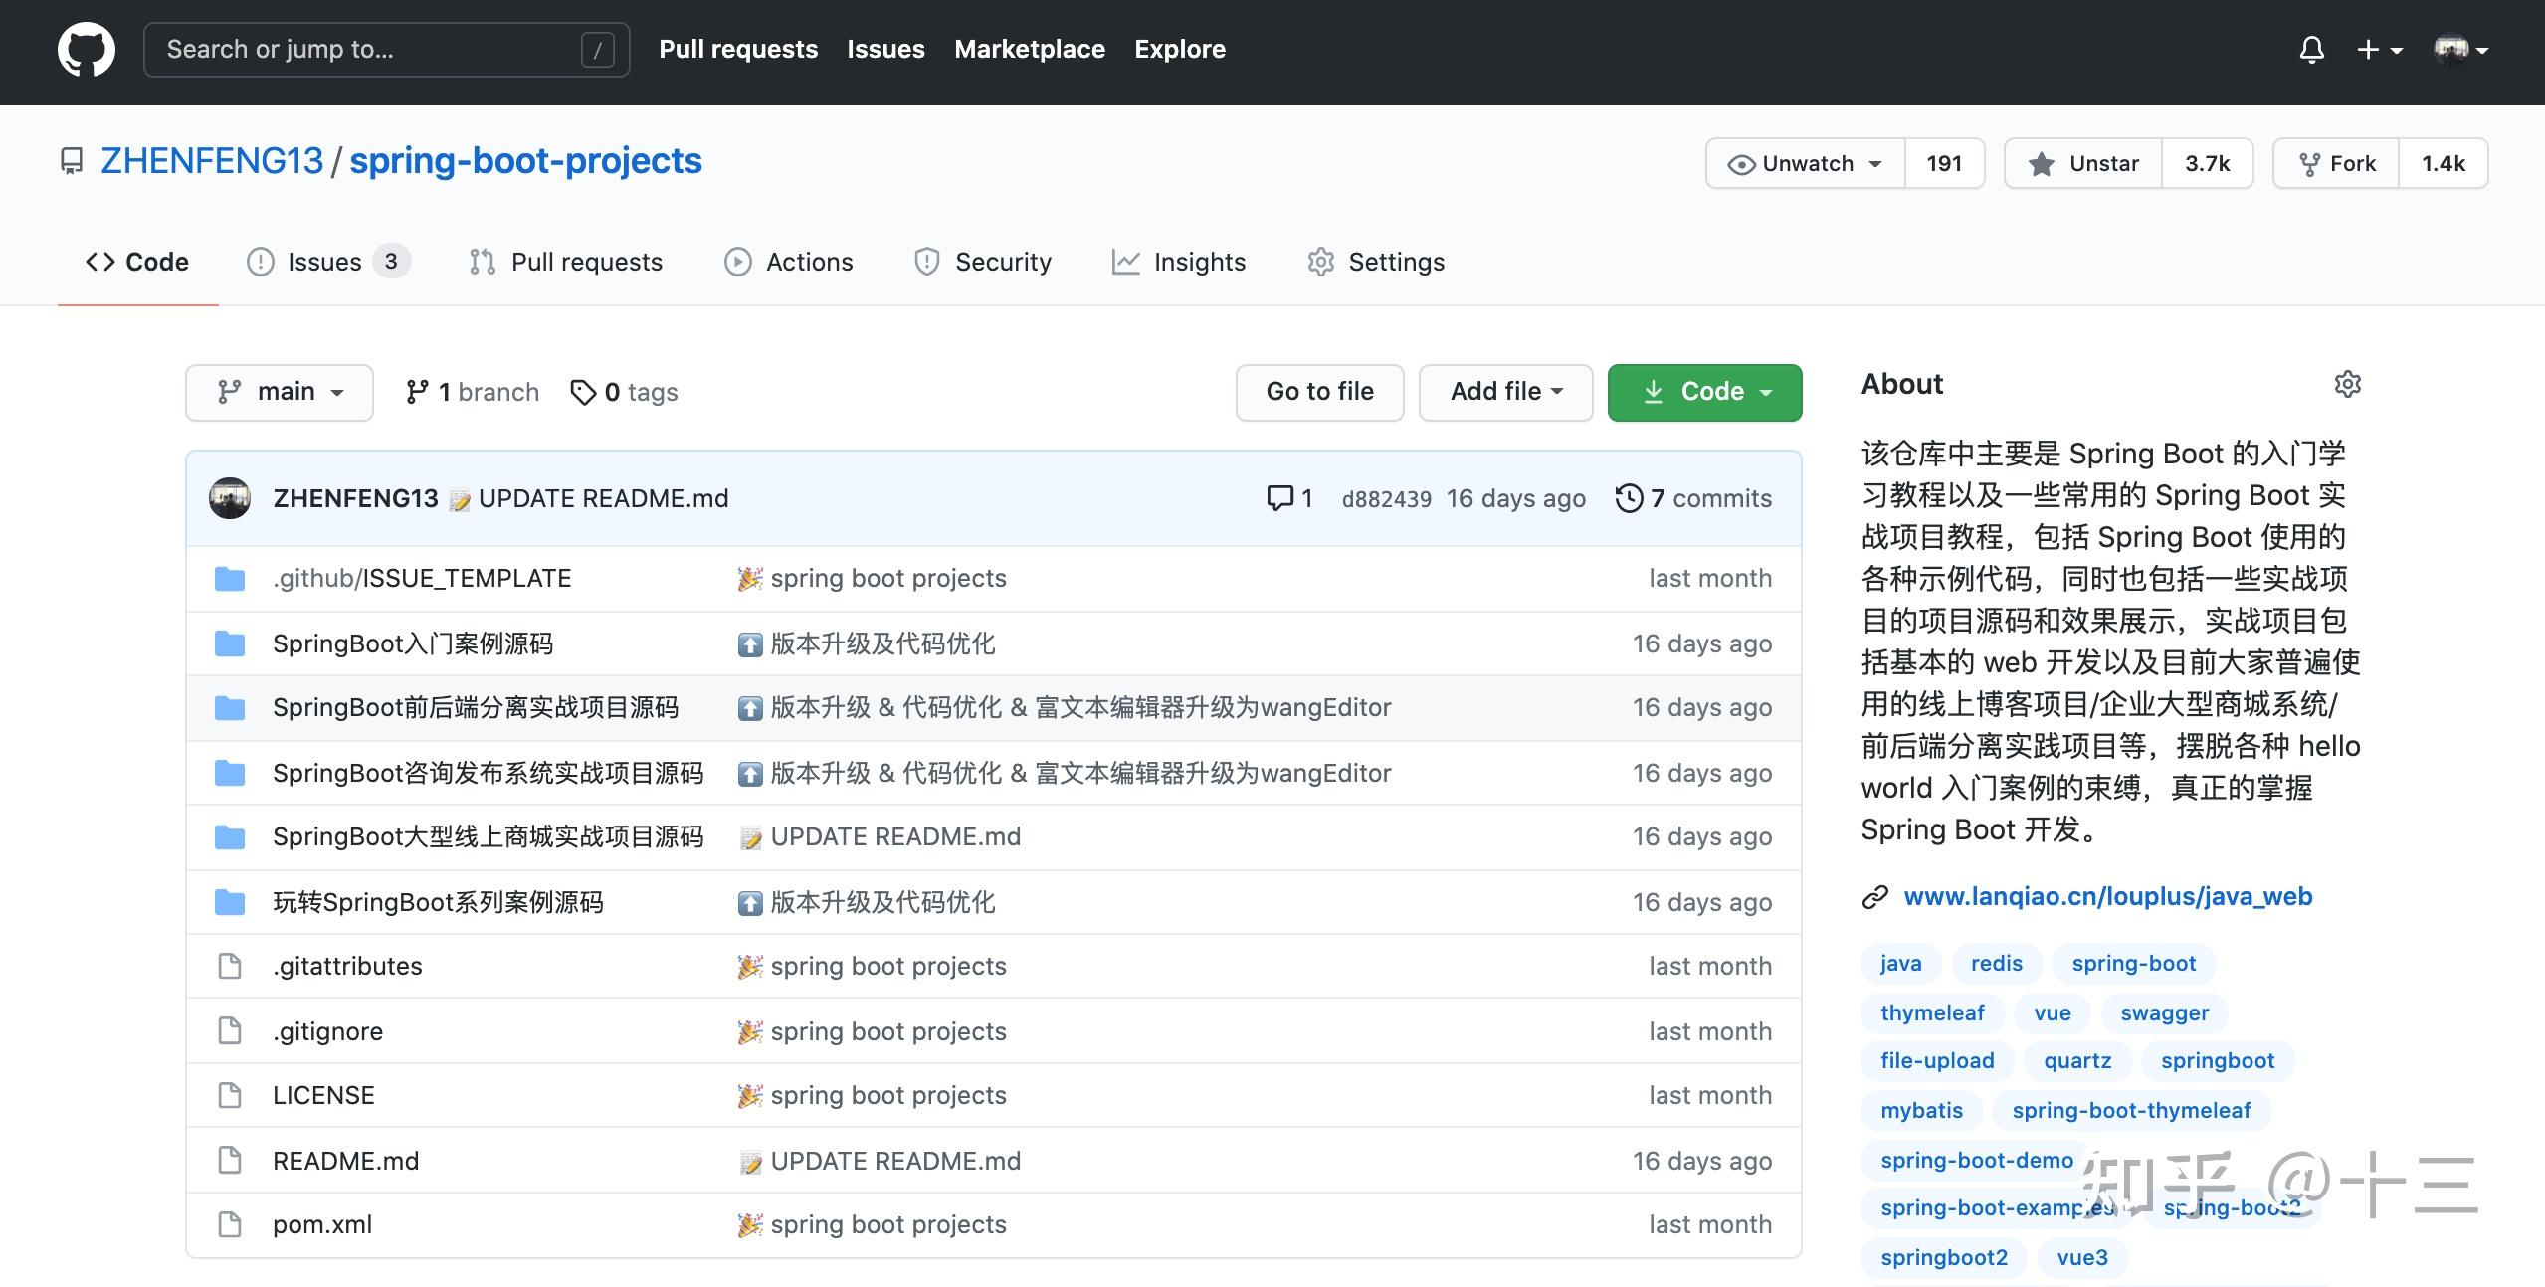Open the tags label icon
This screenshot has width=2545, height=1287.
583,392
